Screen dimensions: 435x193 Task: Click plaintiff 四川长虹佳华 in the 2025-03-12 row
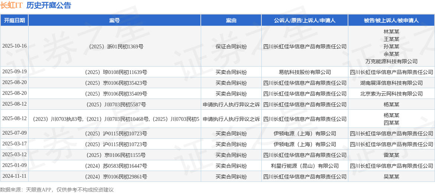[x=304, y=155]
